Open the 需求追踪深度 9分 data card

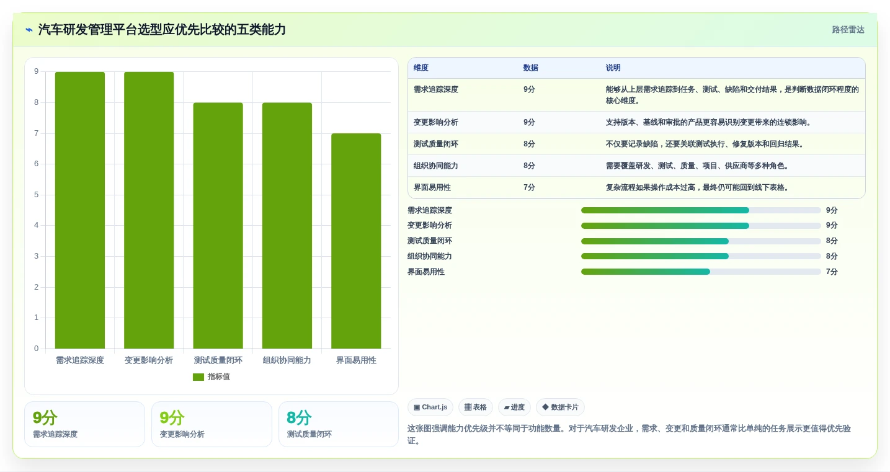point(84,424)
